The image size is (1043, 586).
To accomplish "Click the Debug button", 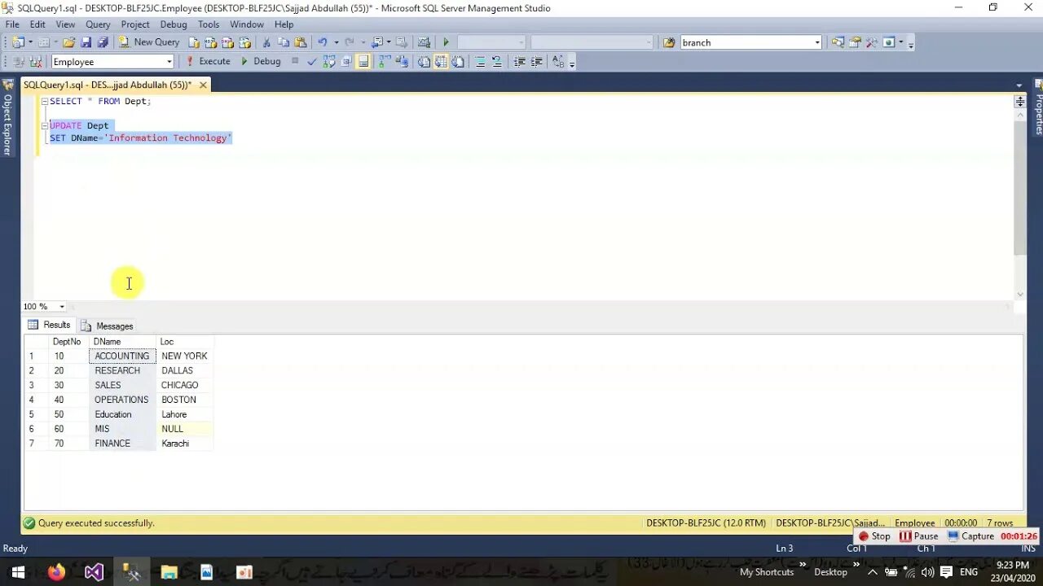I will [260, 61].
